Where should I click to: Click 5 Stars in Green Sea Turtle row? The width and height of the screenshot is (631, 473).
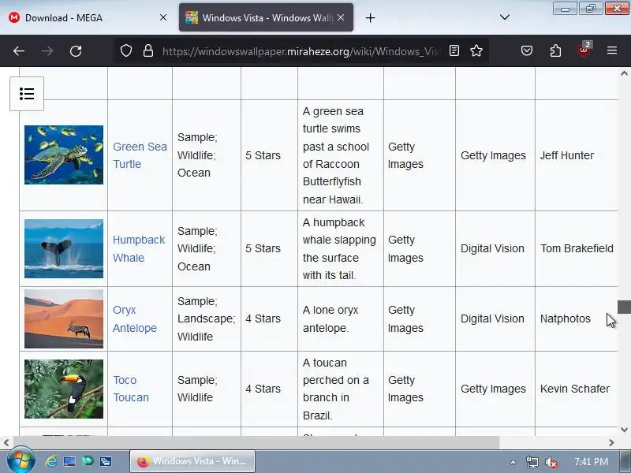click(263, 155)
